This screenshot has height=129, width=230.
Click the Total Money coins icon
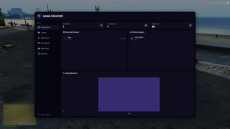190,25
